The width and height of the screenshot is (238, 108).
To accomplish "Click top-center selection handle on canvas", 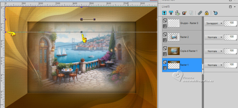I will click(81, 7).
